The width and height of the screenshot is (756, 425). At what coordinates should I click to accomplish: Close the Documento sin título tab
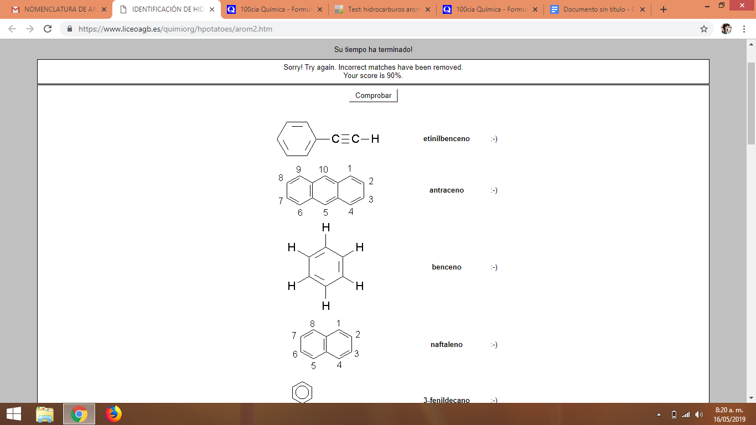tap(643, 9)
